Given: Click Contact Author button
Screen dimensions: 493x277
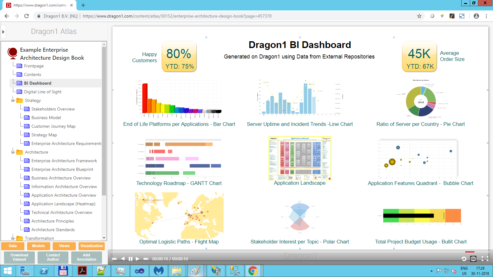Looking at the screenshot, I should coord(53,257).
